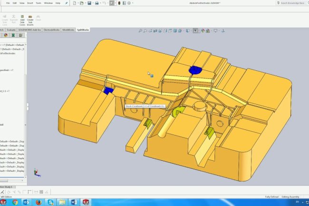This screenshot has height=206, width=309.
Task: Open Skype from the taskbar
Action: [x=50, y=202]
